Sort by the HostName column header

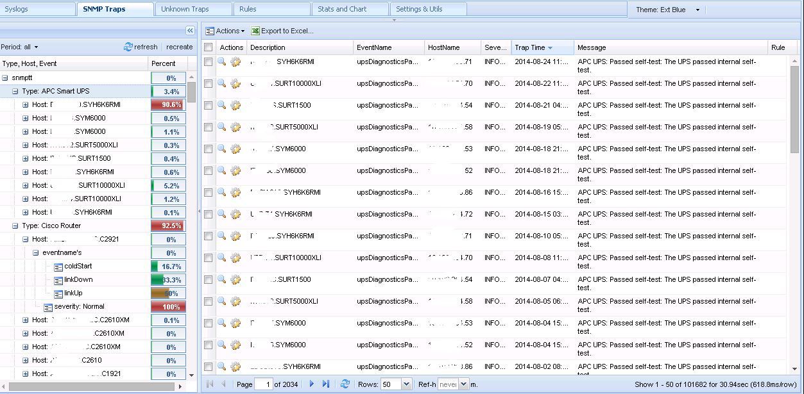(452, 47)
